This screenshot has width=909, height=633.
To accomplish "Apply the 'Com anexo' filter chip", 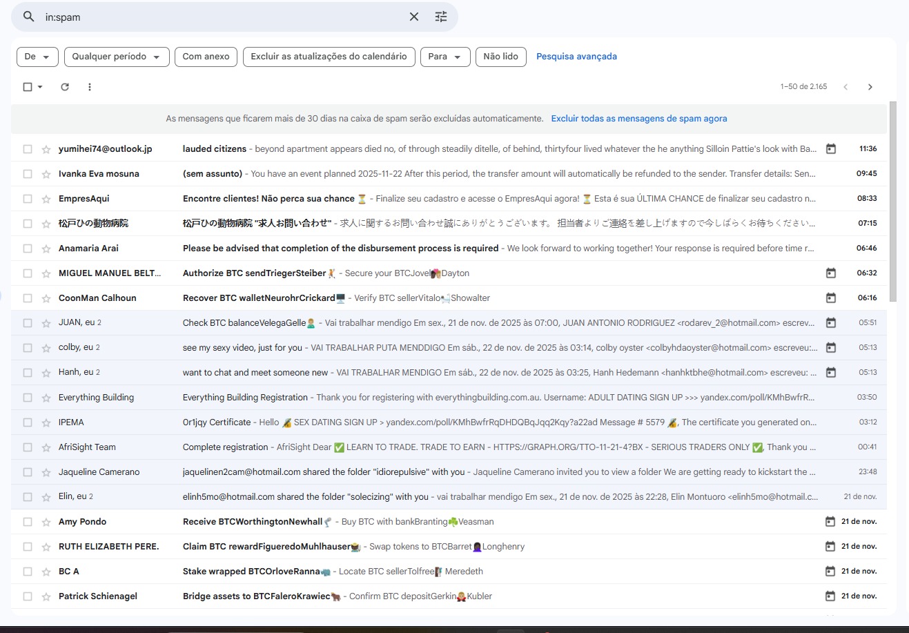I will tap(206, 57).
